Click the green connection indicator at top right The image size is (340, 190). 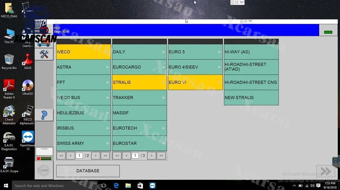click(x=328, y=32)
